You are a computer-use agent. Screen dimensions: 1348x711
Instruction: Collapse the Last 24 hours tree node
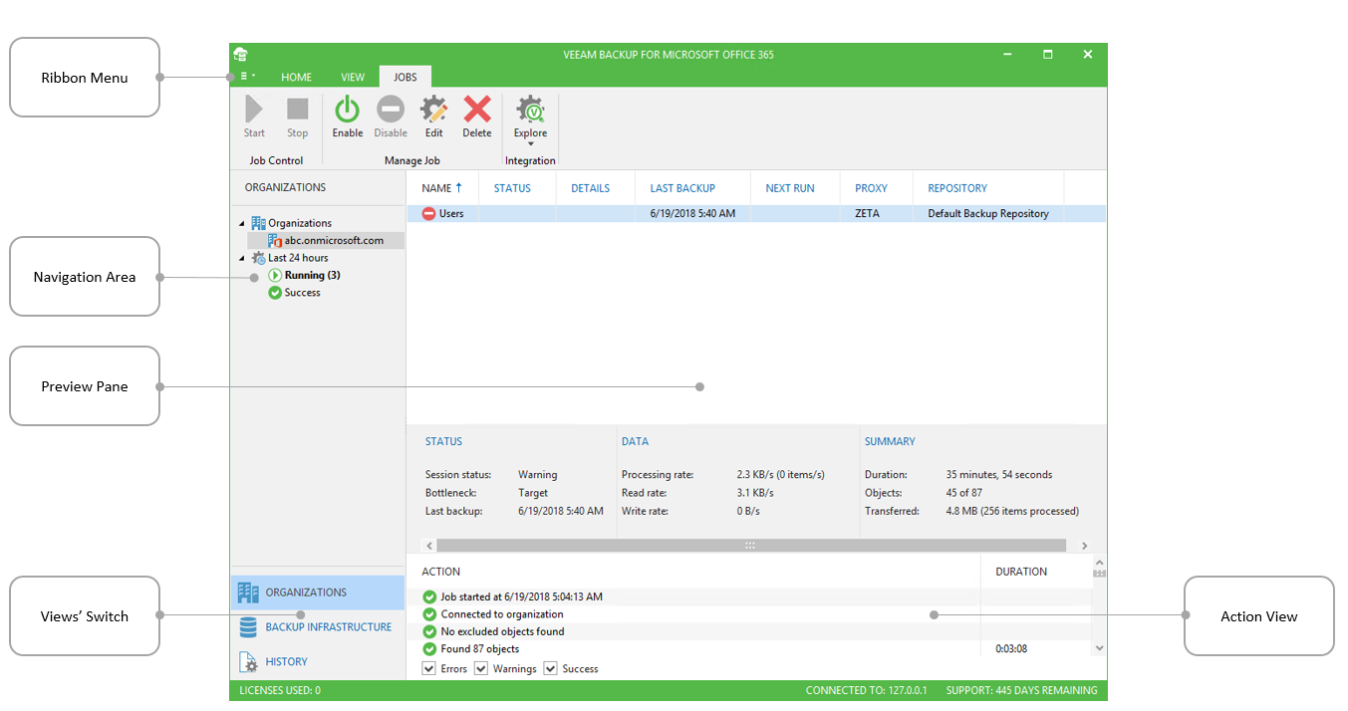[241, 258]
